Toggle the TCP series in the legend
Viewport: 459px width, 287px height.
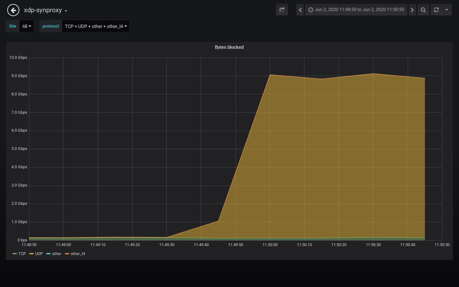[22, 254]
